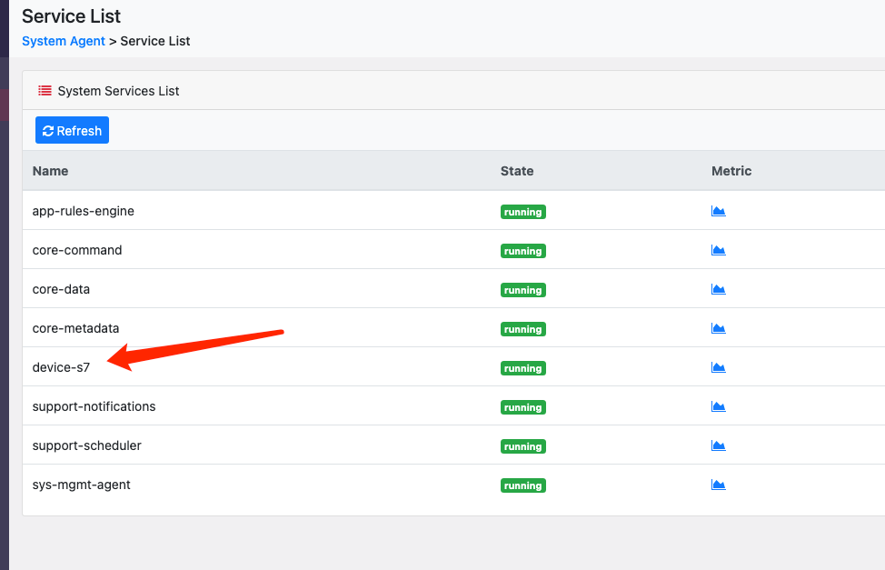This screenshot has height=570, width=885.
Task: Open metric chart icon for app-rules-engine
Action: tap(718, 211)
